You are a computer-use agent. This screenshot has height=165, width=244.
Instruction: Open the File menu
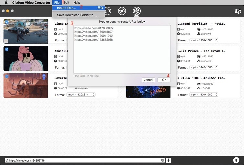[x=57, y=3]
